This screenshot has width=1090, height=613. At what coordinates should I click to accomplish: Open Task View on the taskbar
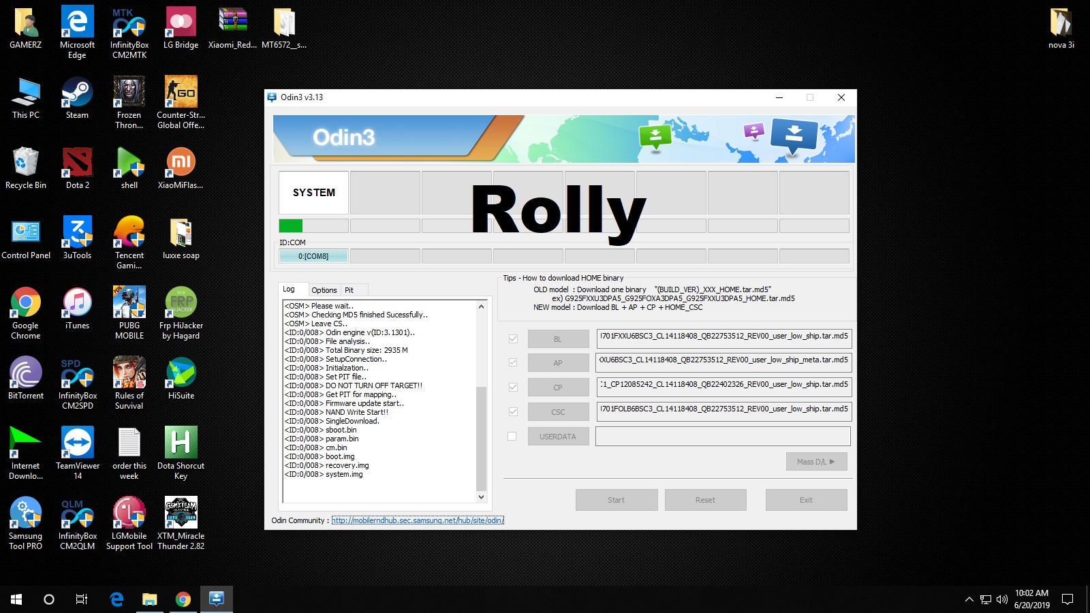pos(82,599)
